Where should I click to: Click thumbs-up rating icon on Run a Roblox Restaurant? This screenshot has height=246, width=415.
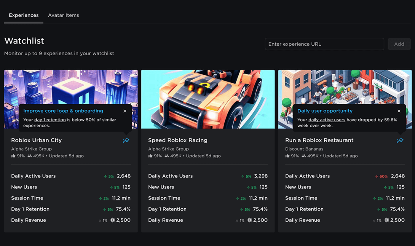[287, 156]
